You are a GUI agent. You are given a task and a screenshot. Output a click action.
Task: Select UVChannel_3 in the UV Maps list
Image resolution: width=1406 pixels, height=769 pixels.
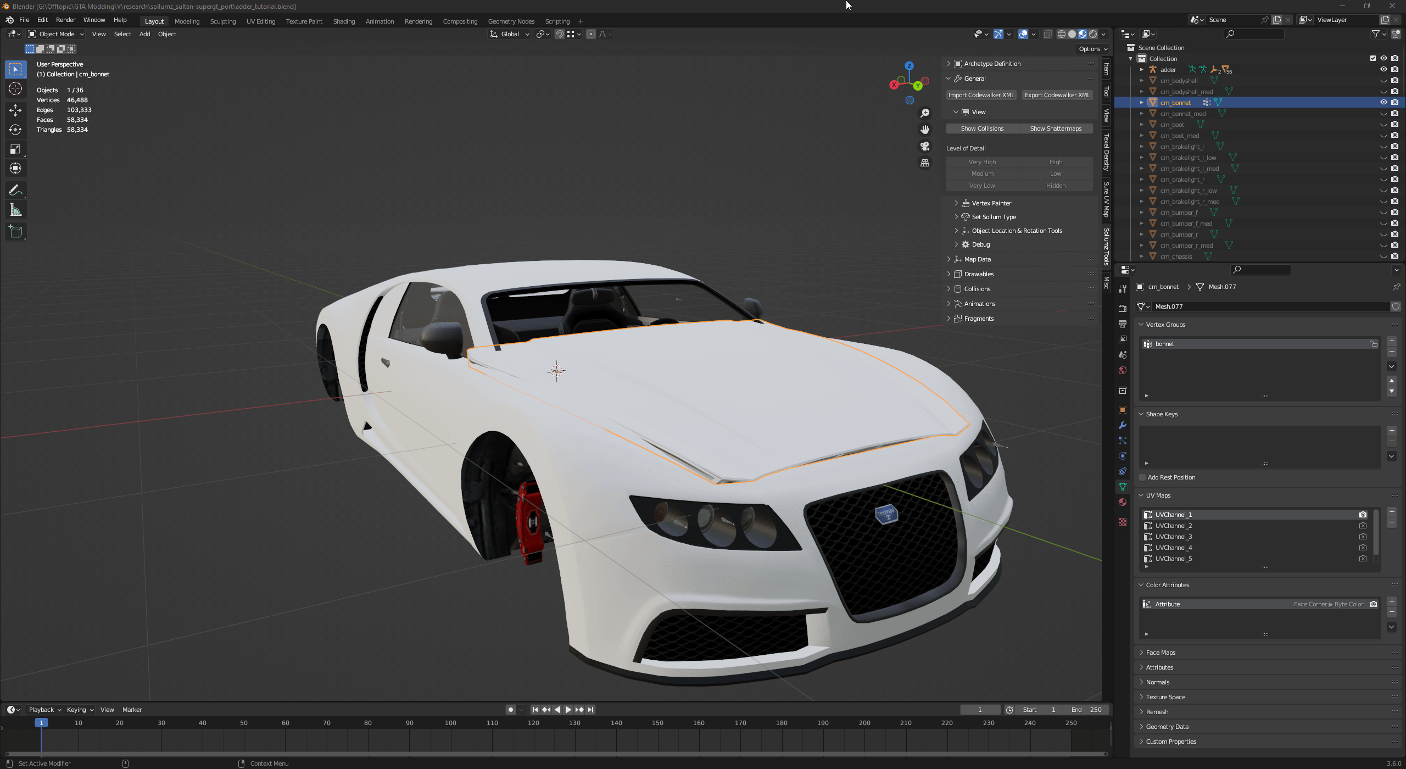click(x=1173, y=537)
